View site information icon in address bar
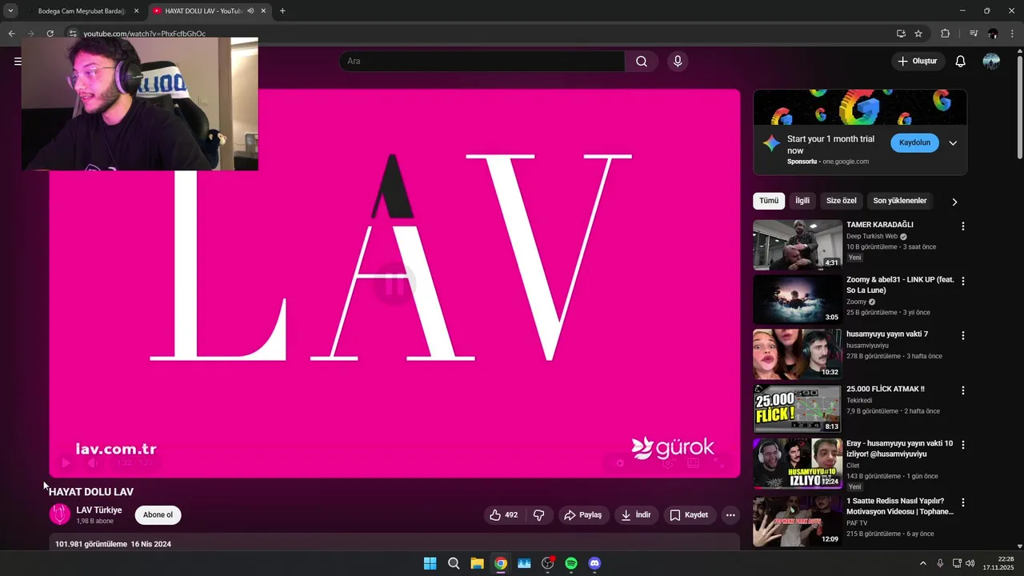This screenshot has width=1024, height=576. [72, 34]
